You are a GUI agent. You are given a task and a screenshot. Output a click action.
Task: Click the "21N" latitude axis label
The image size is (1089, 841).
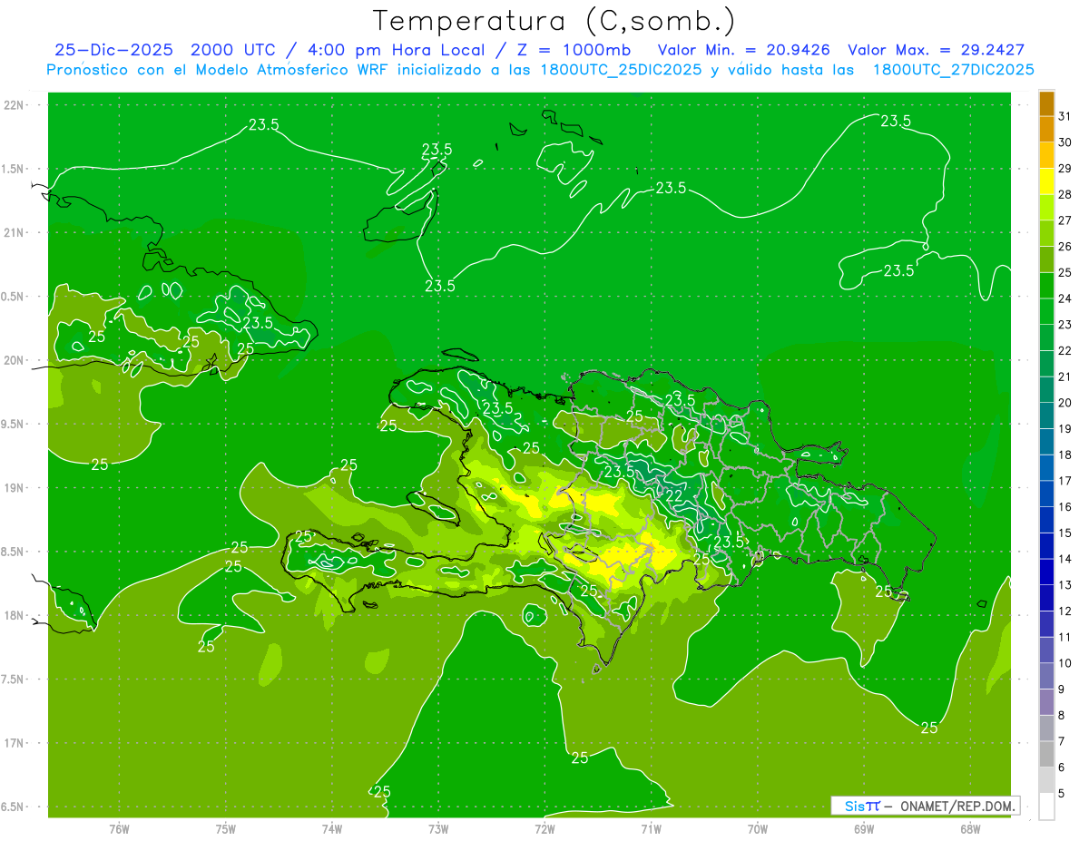[x=15, y=232]
